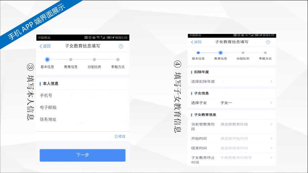Select 教育信息 step on right screen

click(220, 53)
